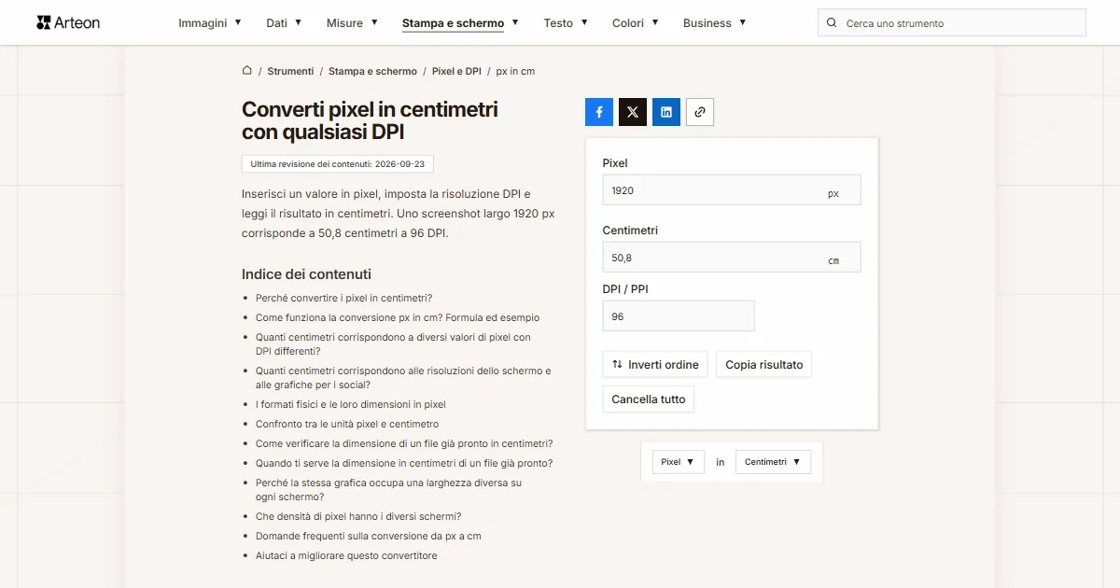Open the Centimetri target unit dropdown
Image resolution: width=1120 pixels, height=588 pixels.
click(773, 462)
